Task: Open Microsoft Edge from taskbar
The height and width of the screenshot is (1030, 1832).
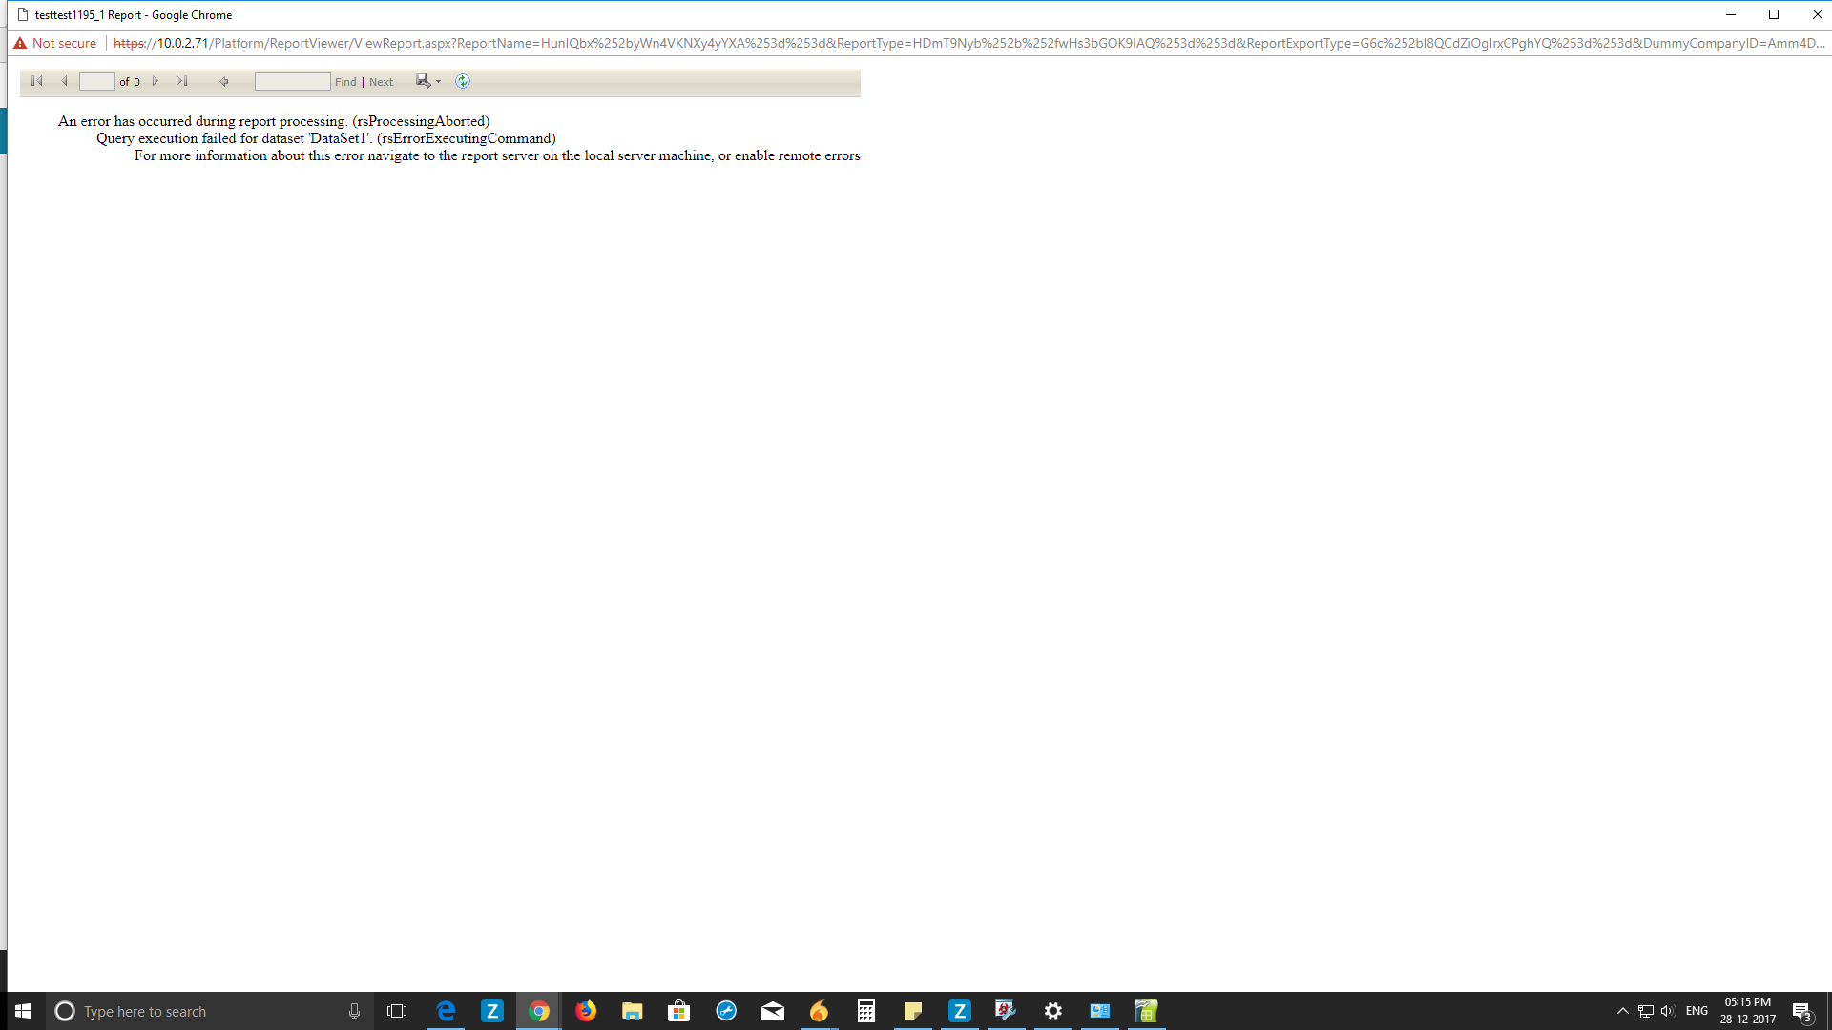Action: [446, 1011]
